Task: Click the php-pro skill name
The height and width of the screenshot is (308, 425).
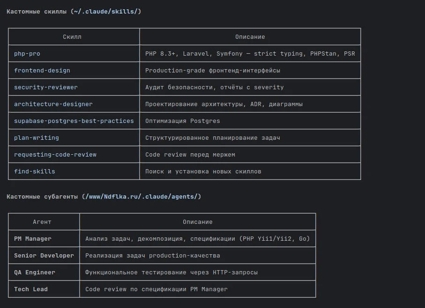Action: 27,54
